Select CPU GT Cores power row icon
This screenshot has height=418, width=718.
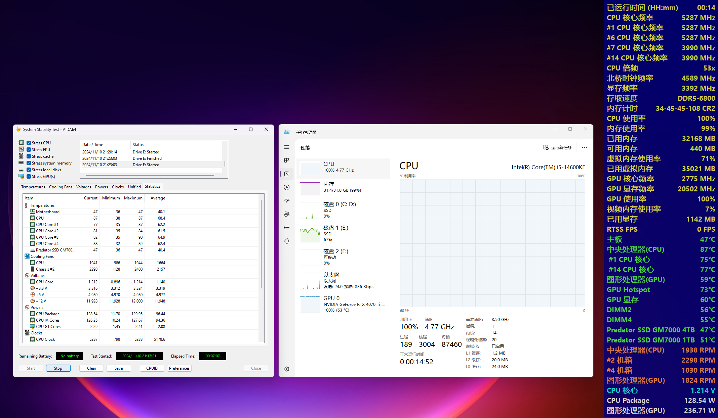coord(33,327)
